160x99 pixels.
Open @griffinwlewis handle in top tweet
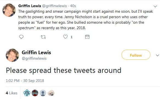coord(54,6)
